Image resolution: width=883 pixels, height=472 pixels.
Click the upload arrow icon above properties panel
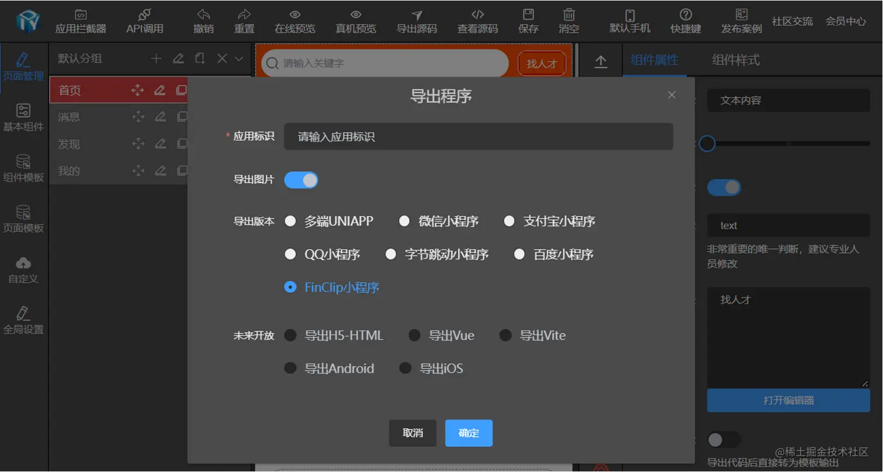tap(600, 61)
